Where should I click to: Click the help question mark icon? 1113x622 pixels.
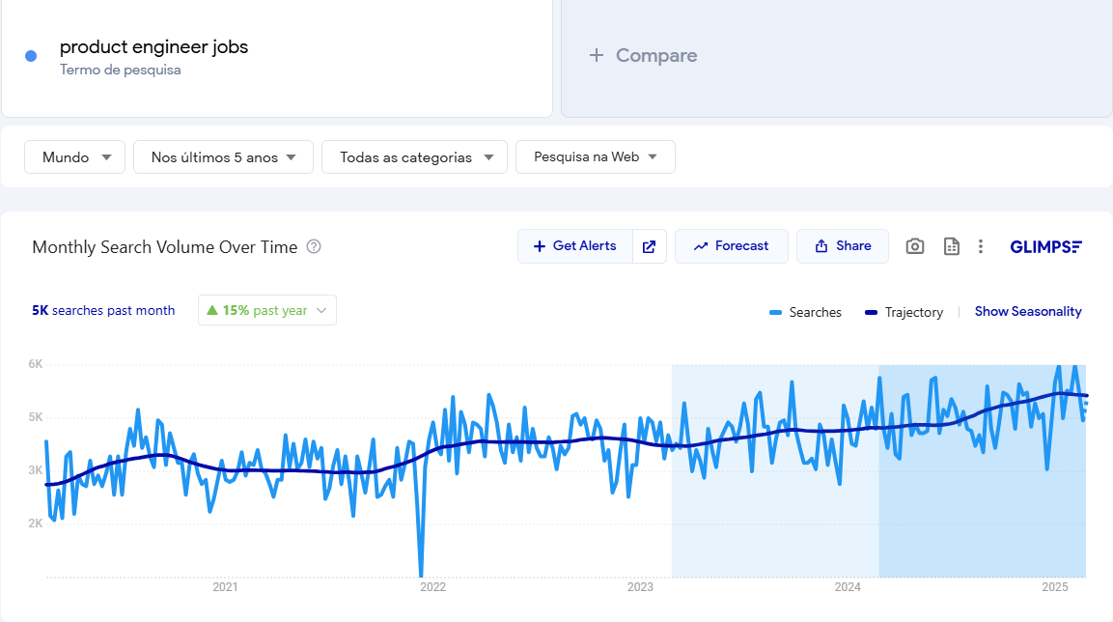[314, 246]
